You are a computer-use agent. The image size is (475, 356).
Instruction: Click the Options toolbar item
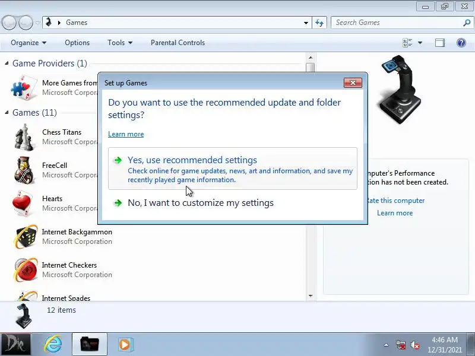pos(77,43)
